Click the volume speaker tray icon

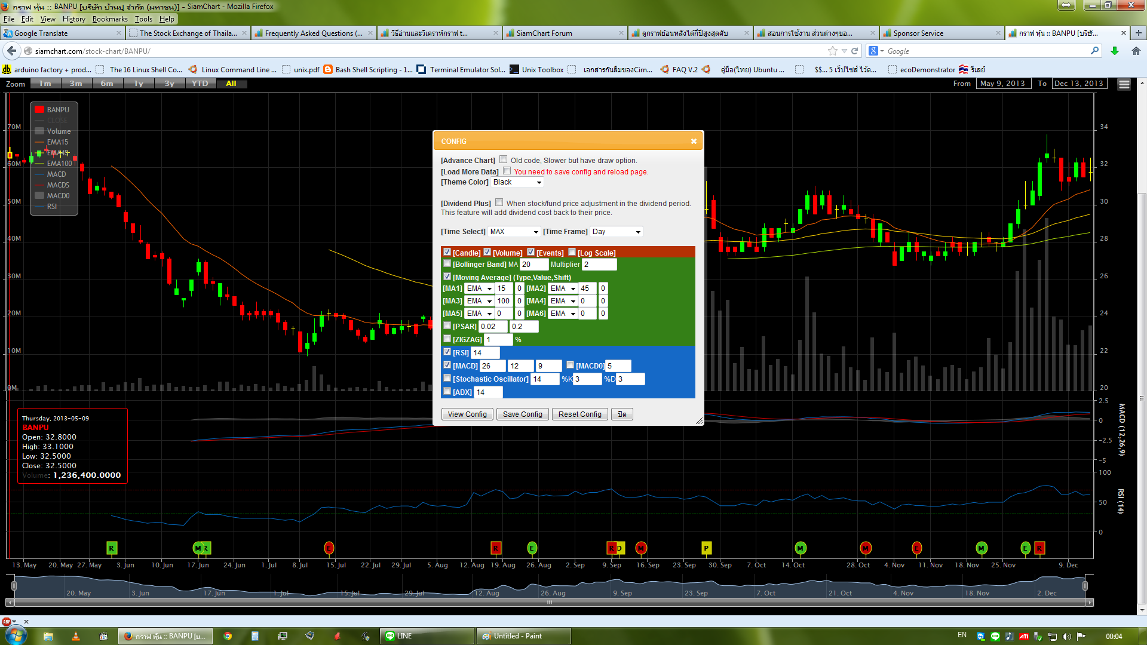pyautogui.click(x=1066, y=636)
